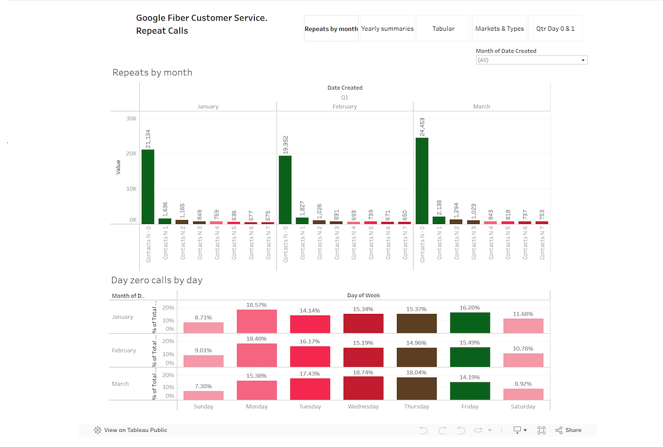The height and width of the screenshot is (447, 663).
Task: Click the Value axis title
Action: coord(118,167)
